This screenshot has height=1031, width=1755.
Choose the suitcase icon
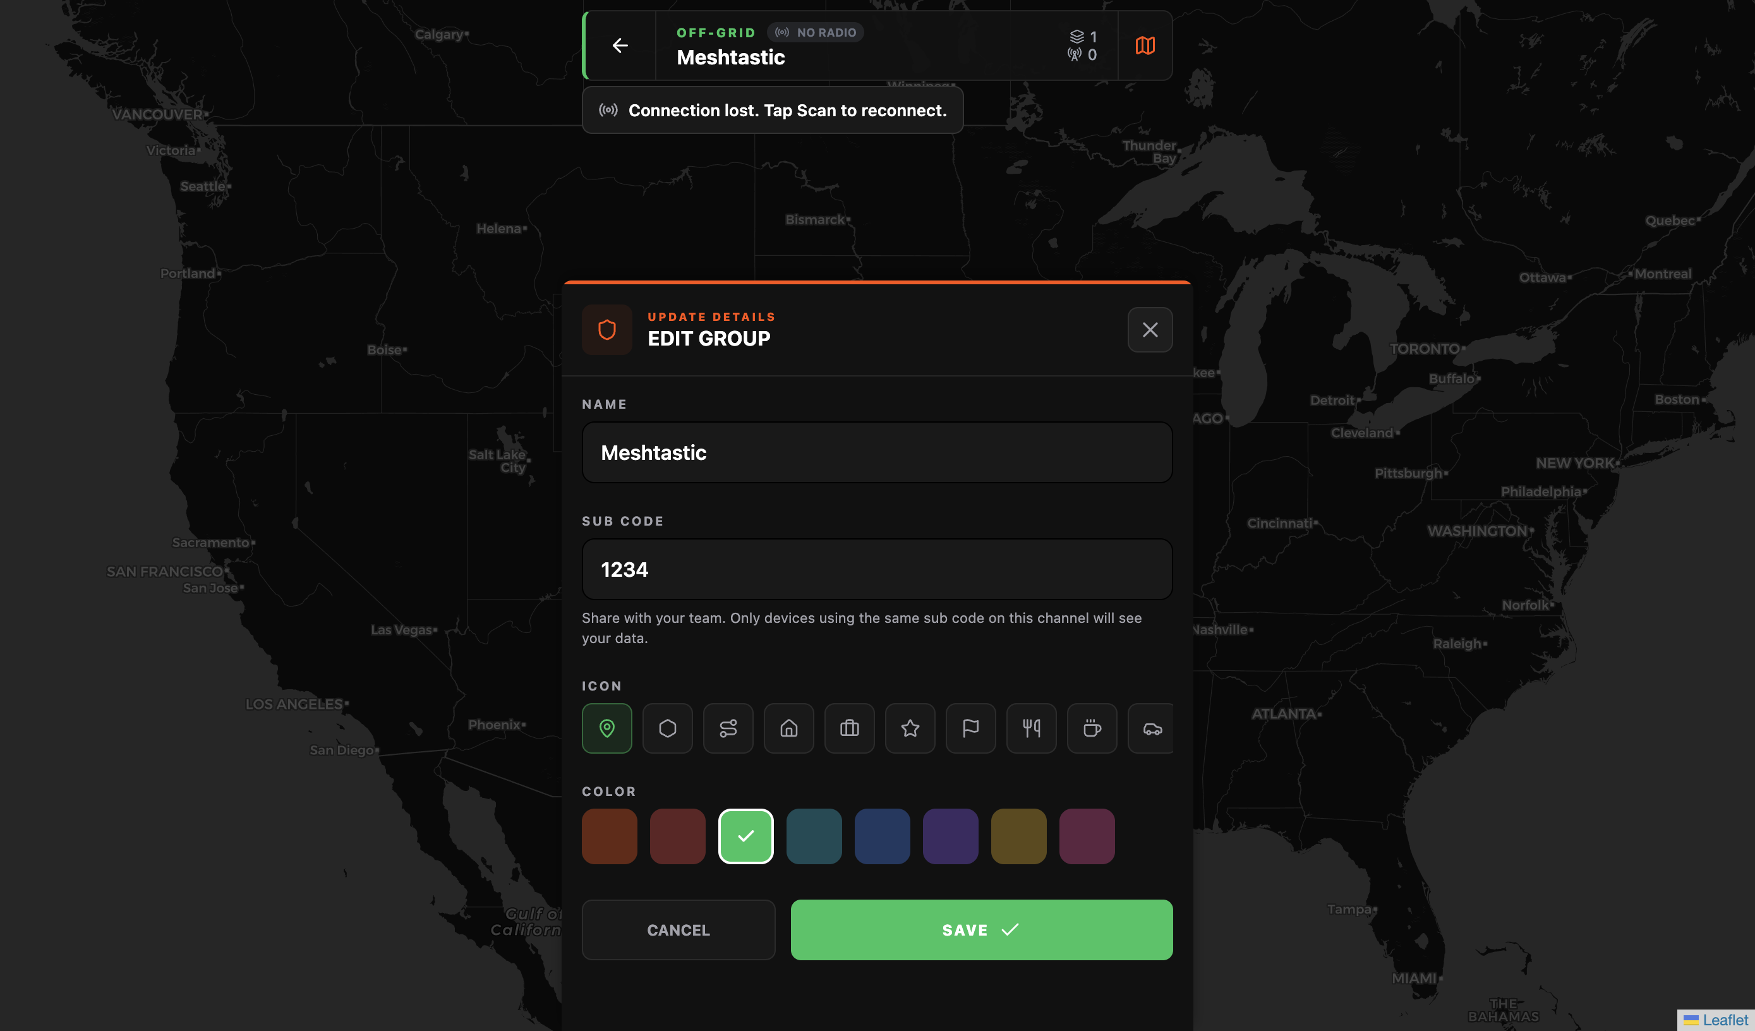(x=849, y=728)
